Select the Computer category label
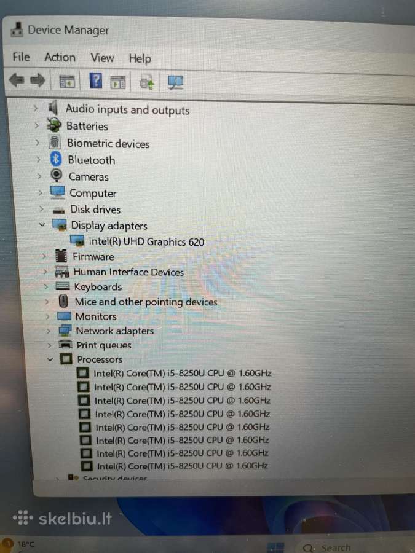The width and height of the screenshot is (415, 553). click(93, 194)
